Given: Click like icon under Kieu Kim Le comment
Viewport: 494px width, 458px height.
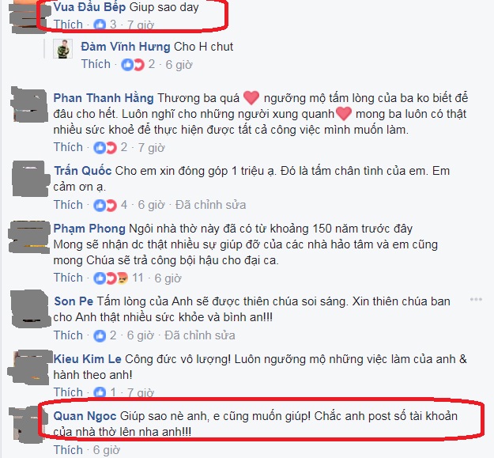Looking at the screenshot, I should point(100,392).
